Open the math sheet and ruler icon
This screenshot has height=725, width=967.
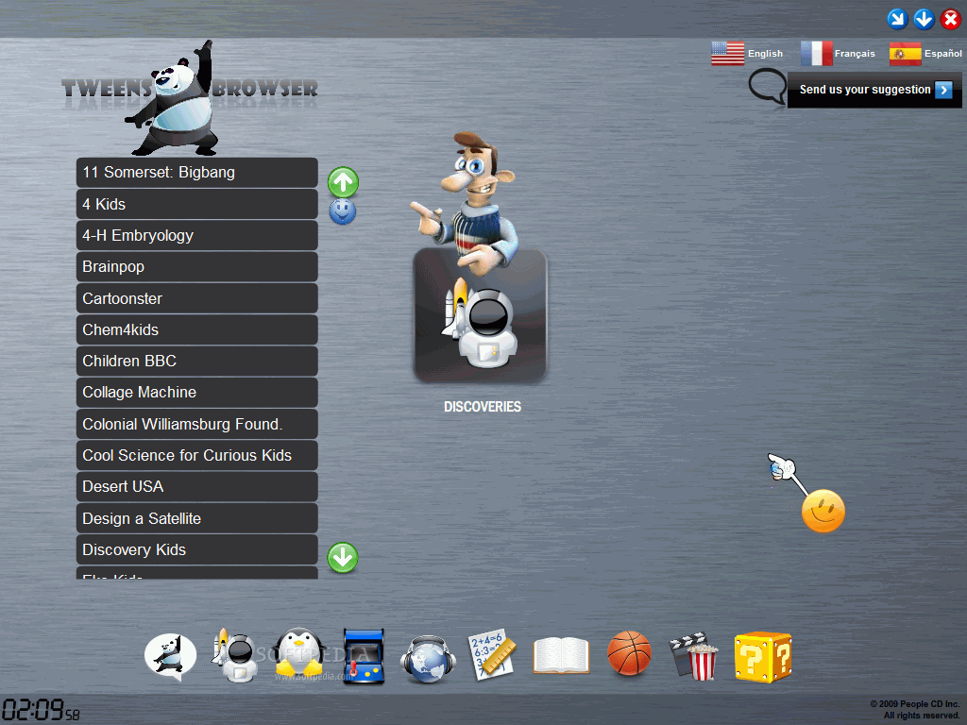coord(491,655)
